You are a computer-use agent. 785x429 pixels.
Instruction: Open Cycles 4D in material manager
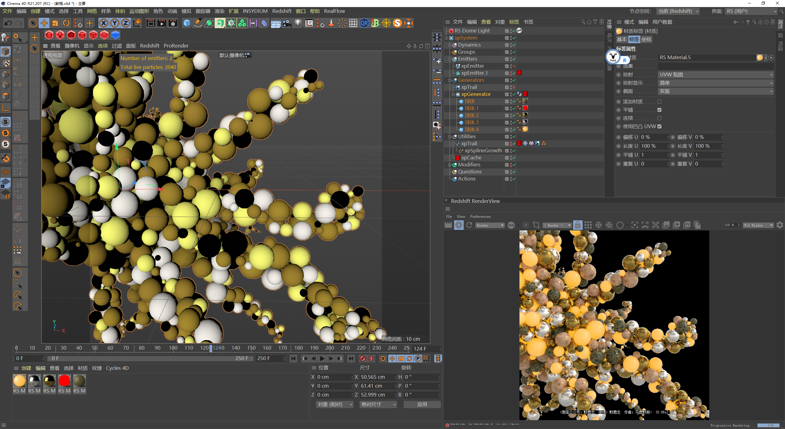[117, 368]
